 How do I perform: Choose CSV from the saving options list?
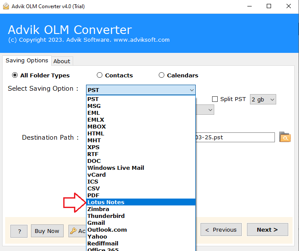pyautogui.click(x=141, y=188)
